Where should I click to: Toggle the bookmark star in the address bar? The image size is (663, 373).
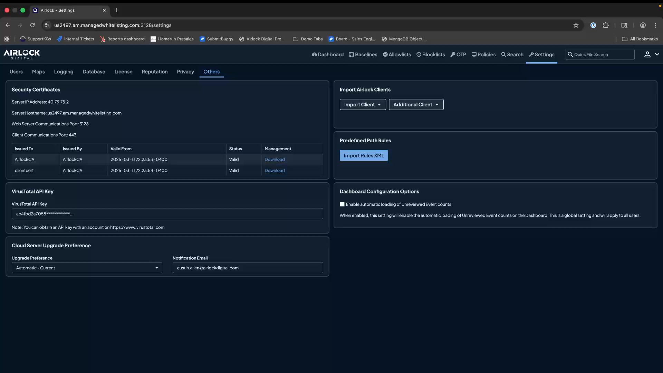tap(576, 25)
